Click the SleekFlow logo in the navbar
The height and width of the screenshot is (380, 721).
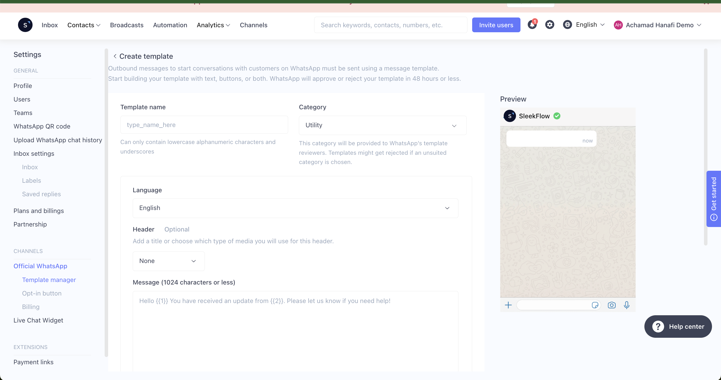click(x=25, y=25)
